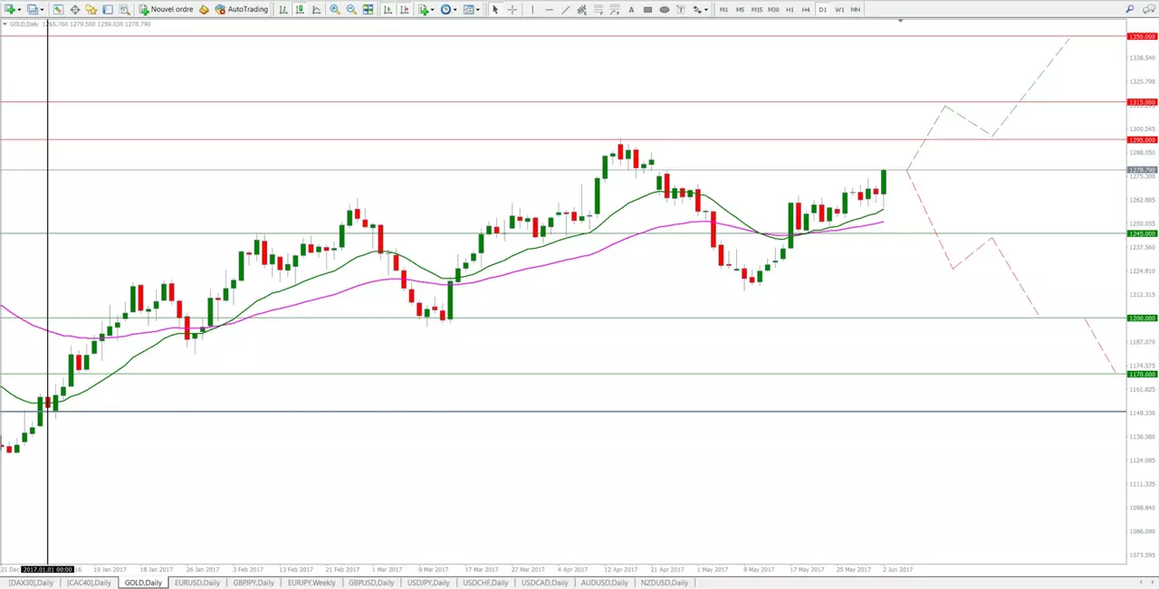Open the USDCAD,Daily tab
The width and height of the screenshot is (1159, 589).
coord(544,583)
